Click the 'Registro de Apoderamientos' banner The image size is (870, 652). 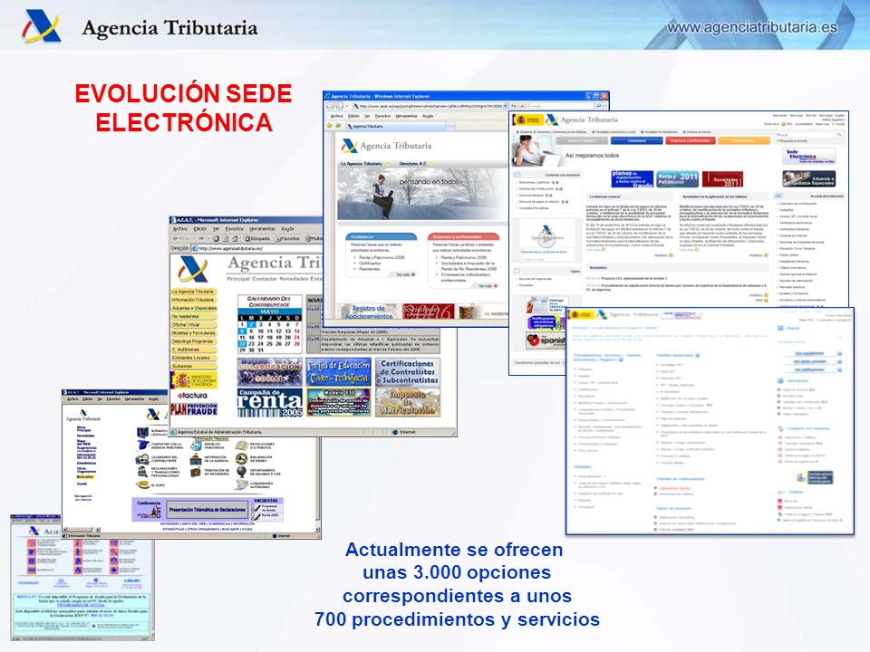[x=369, y=312]
